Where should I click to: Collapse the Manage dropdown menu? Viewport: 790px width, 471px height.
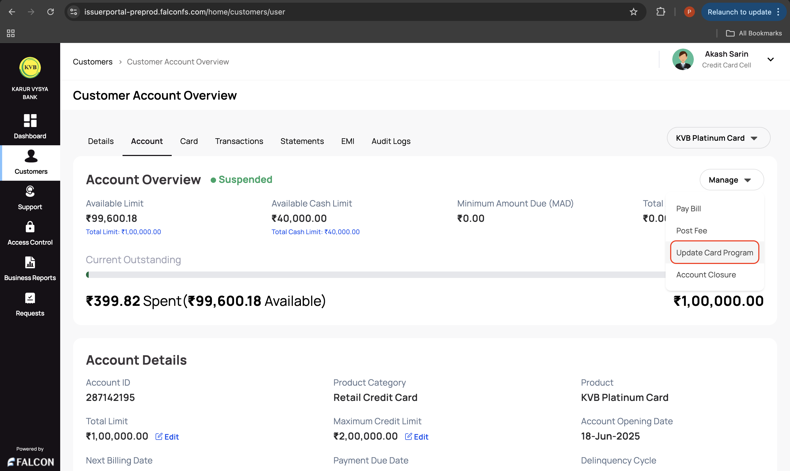[731, 180]
